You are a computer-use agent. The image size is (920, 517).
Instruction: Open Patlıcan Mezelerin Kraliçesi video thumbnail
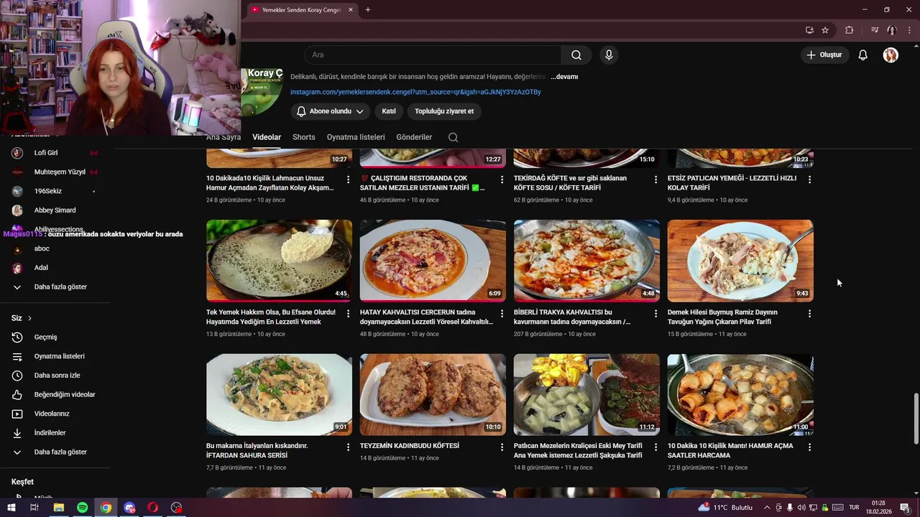[586, 394]
